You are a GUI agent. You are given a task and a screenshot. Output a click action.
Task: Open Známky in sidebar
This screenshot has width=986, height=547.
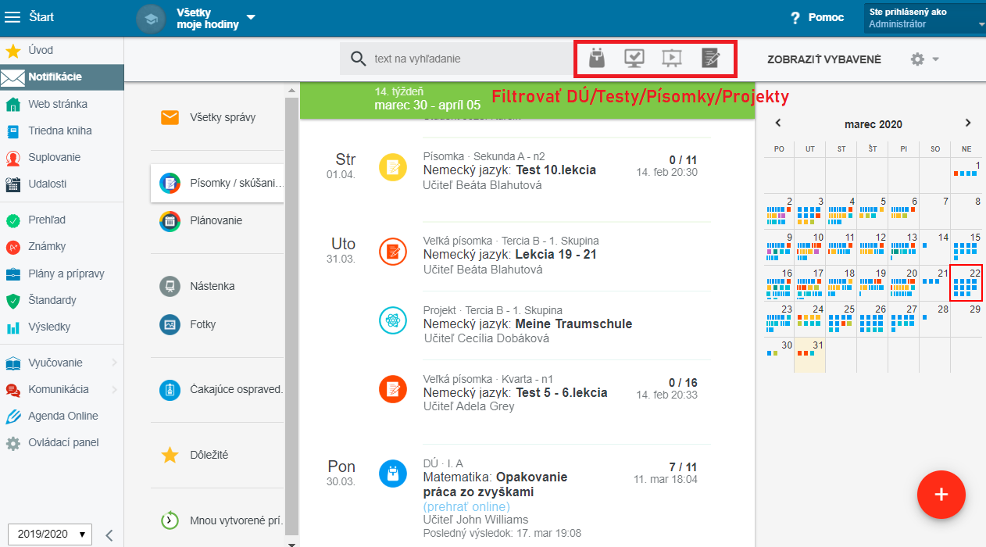(62, 246)
